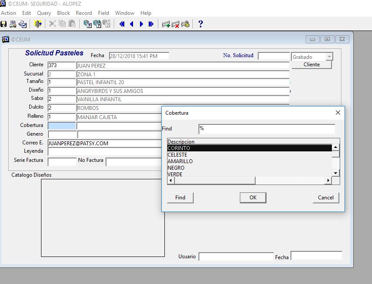Viewport: 372px width, 284px height.
Task: Click the Diseño code field
Action: [61, 91]
